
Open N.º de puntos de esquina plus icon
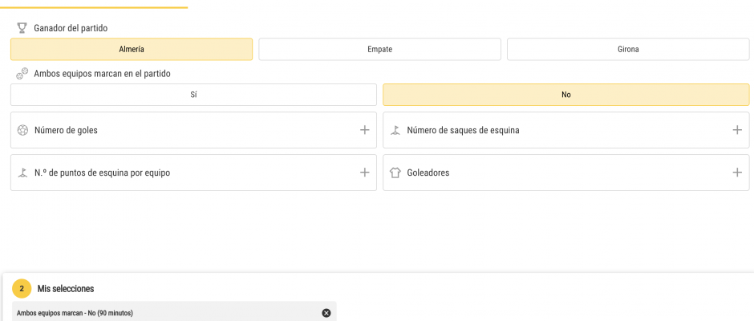coord(364,173)
